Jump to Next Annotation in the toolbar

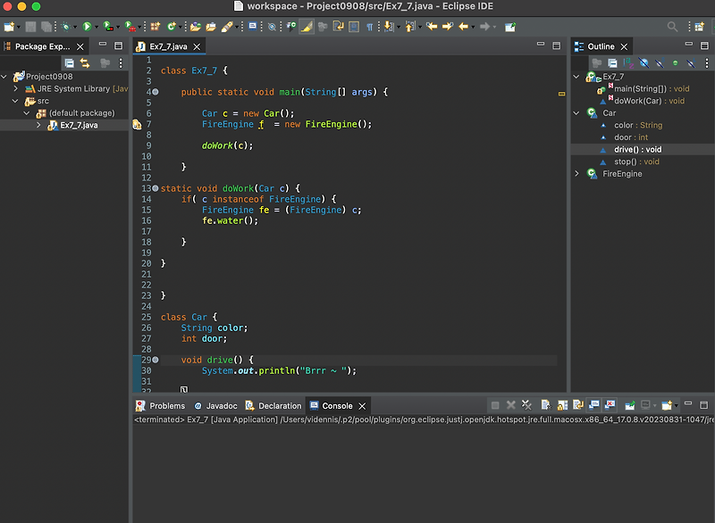pos(389,27)
